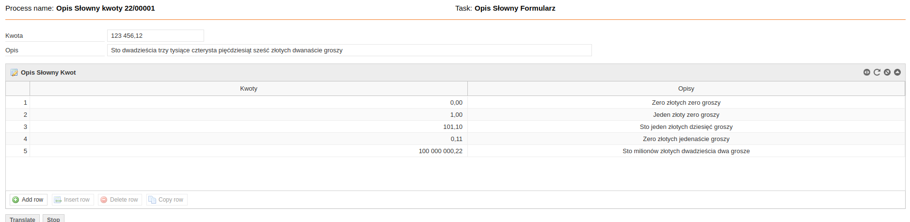Select row number 4 in grid

pos(18,139)
